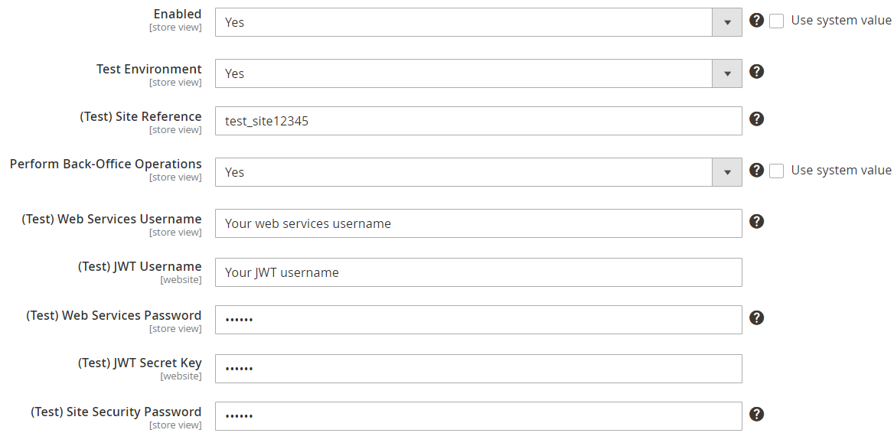
Task: Open help for Site Security Password
Action: [x=756, y=415]
